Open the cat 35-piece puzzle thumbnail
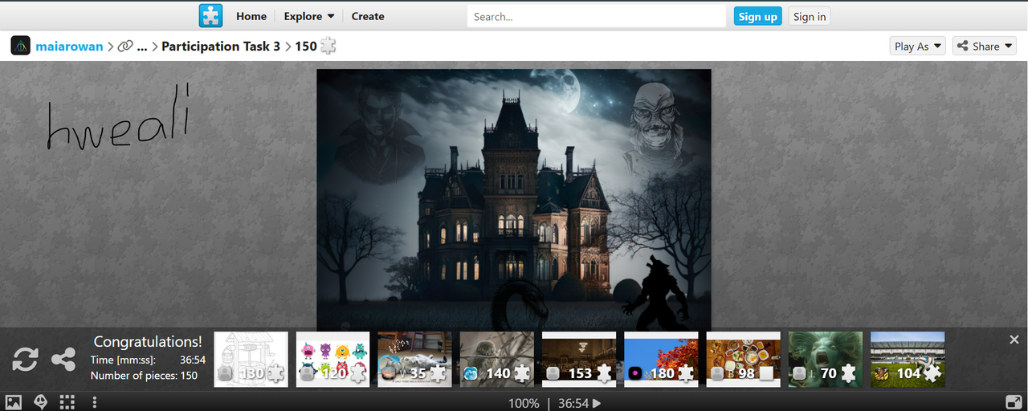The image size is (1028, 411). pos(414,360)
